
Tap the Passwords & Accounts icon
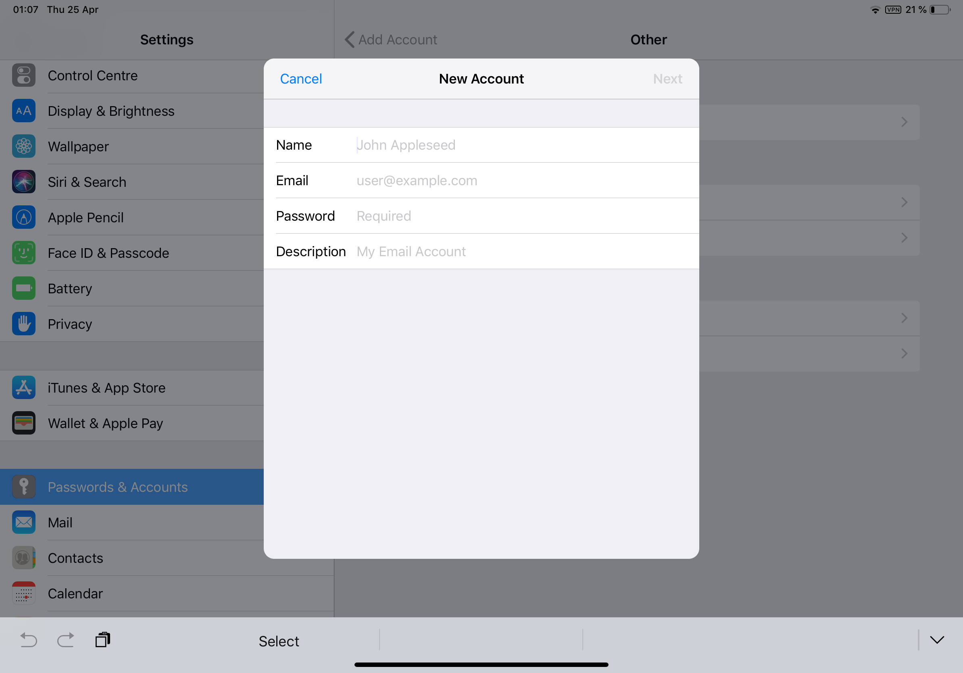click(23, 487)
